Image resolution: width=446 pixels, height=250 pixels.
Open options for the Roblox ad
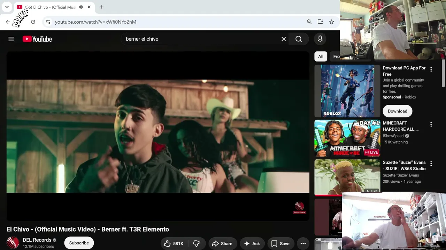431,69
